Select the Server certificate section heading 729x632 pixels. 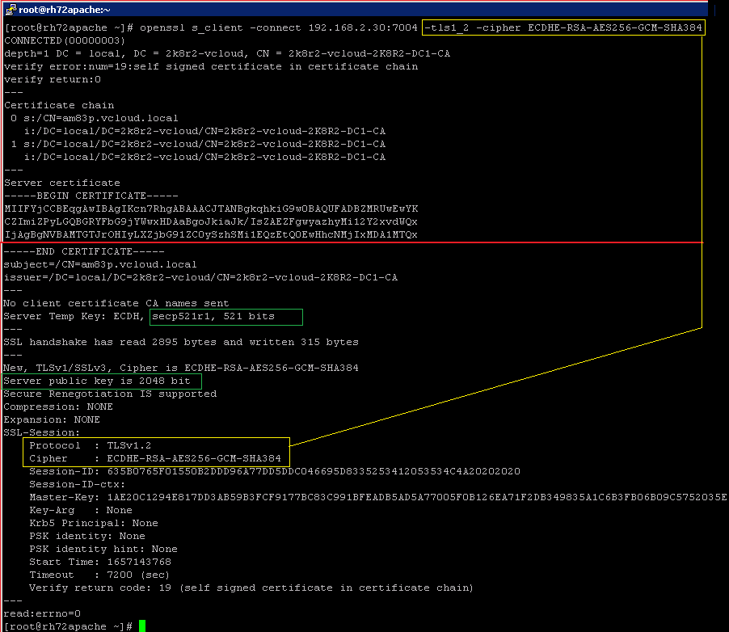(x=61, y=183)
